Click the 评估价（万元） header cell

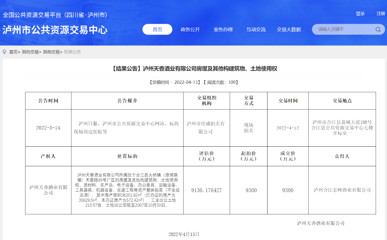207,156
